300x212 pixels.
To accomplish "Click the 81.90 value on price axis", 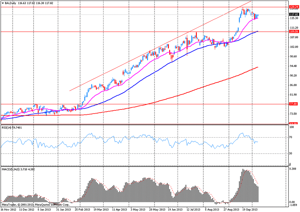I will (x=294, y=94).
